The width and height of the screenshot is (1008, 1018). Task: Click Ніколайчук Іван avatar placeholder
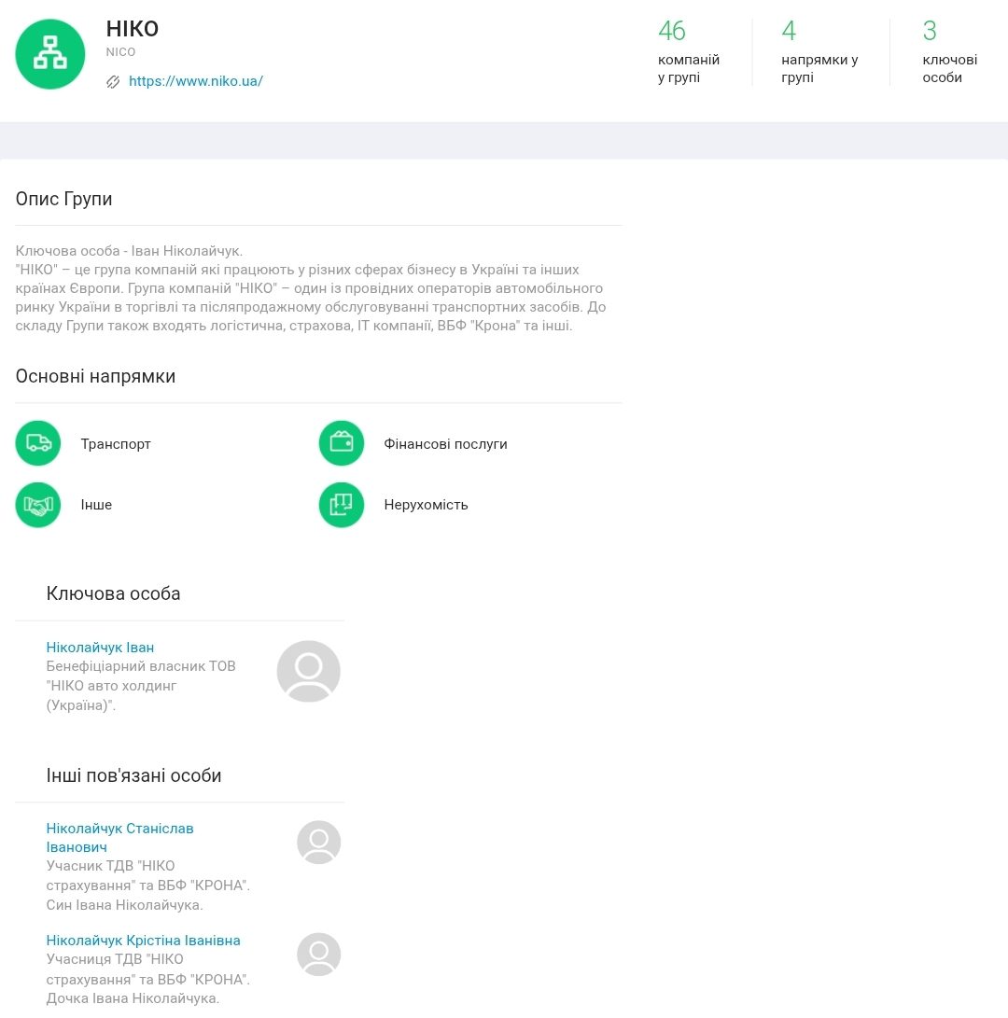coord(308,671)
